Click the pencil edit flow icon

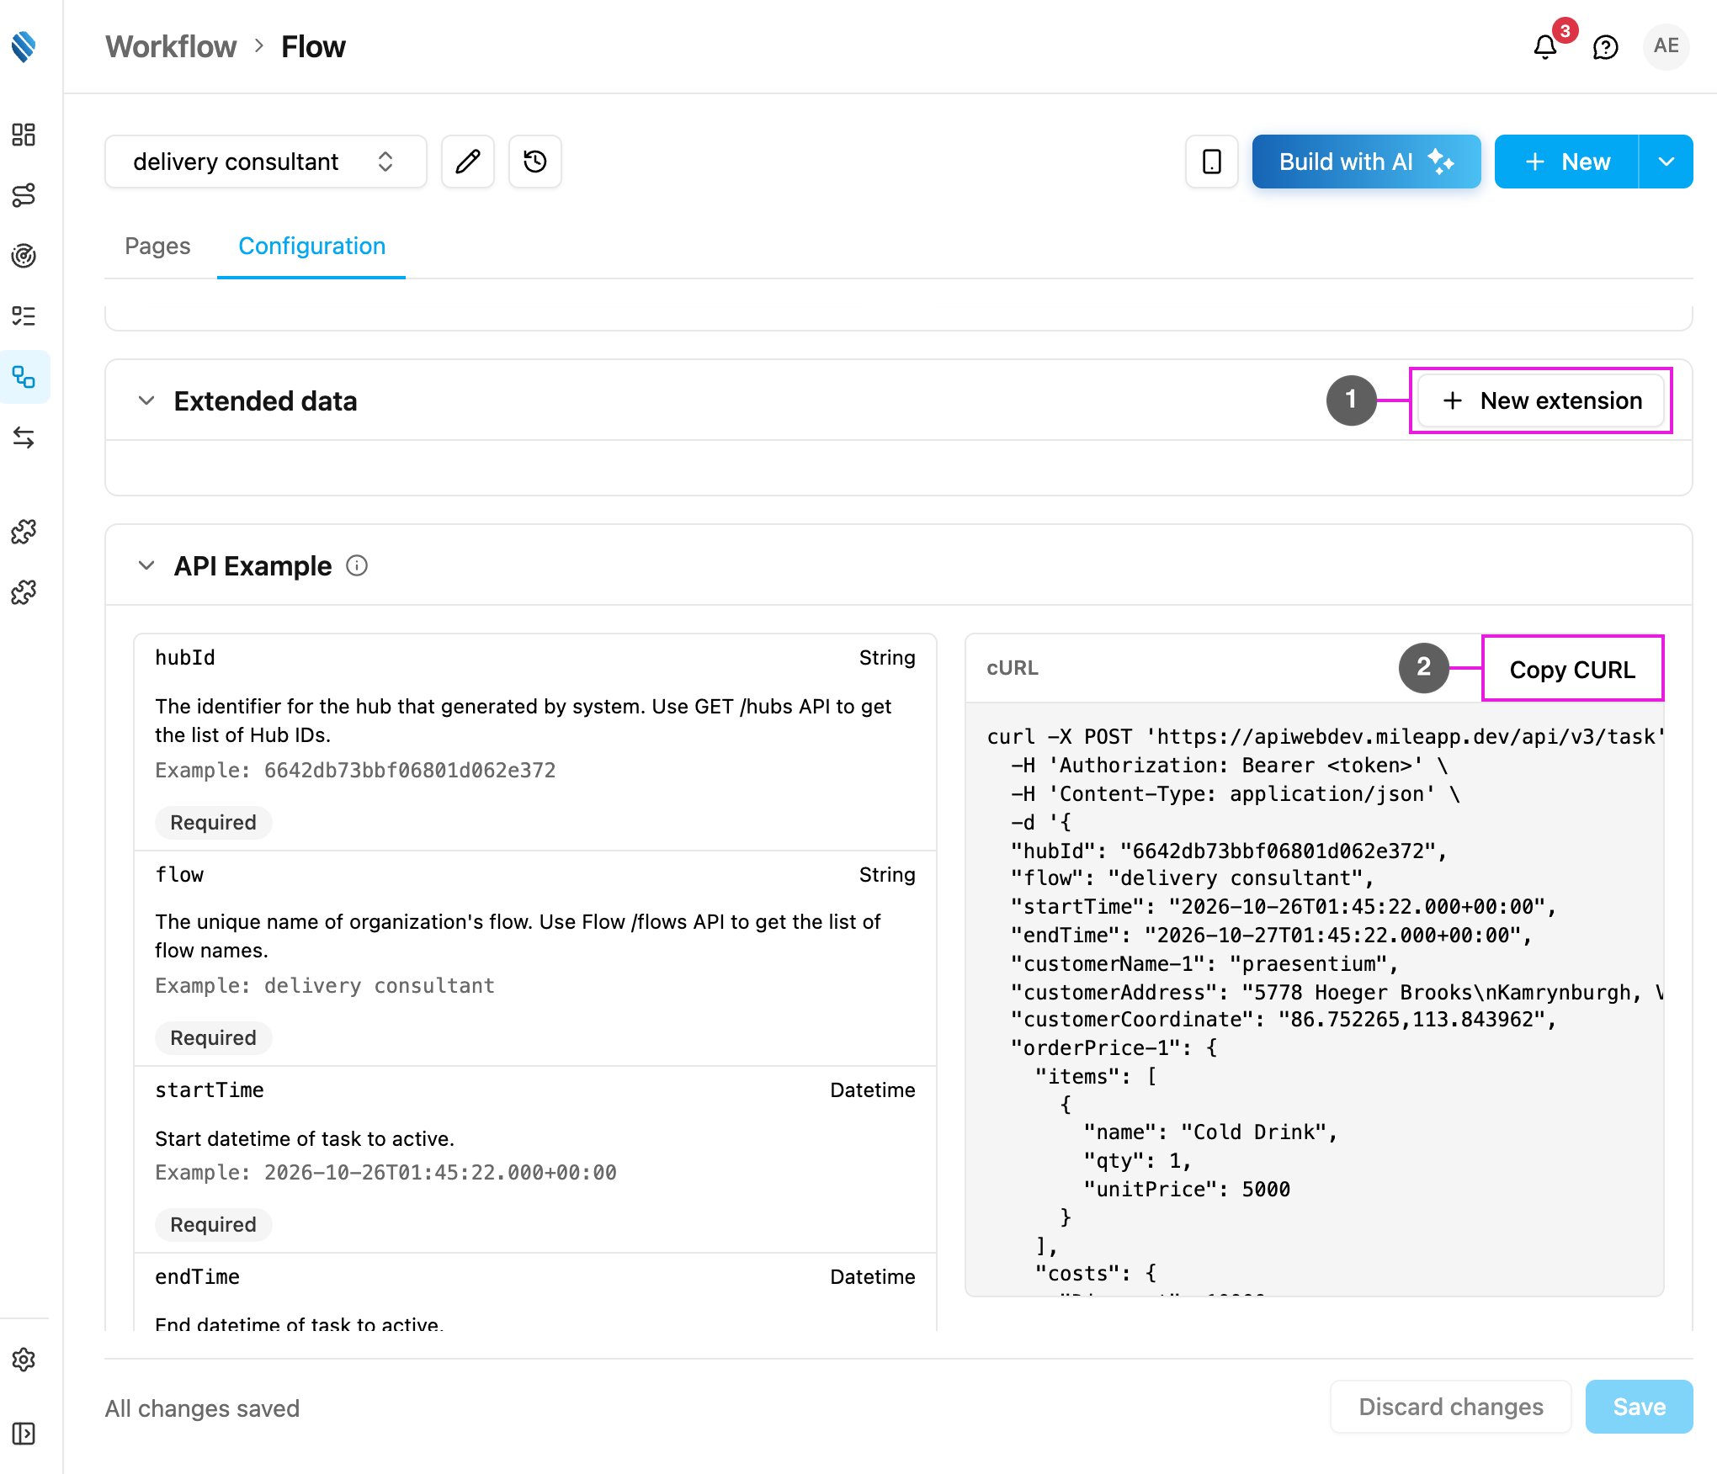[x=468, y=162]
